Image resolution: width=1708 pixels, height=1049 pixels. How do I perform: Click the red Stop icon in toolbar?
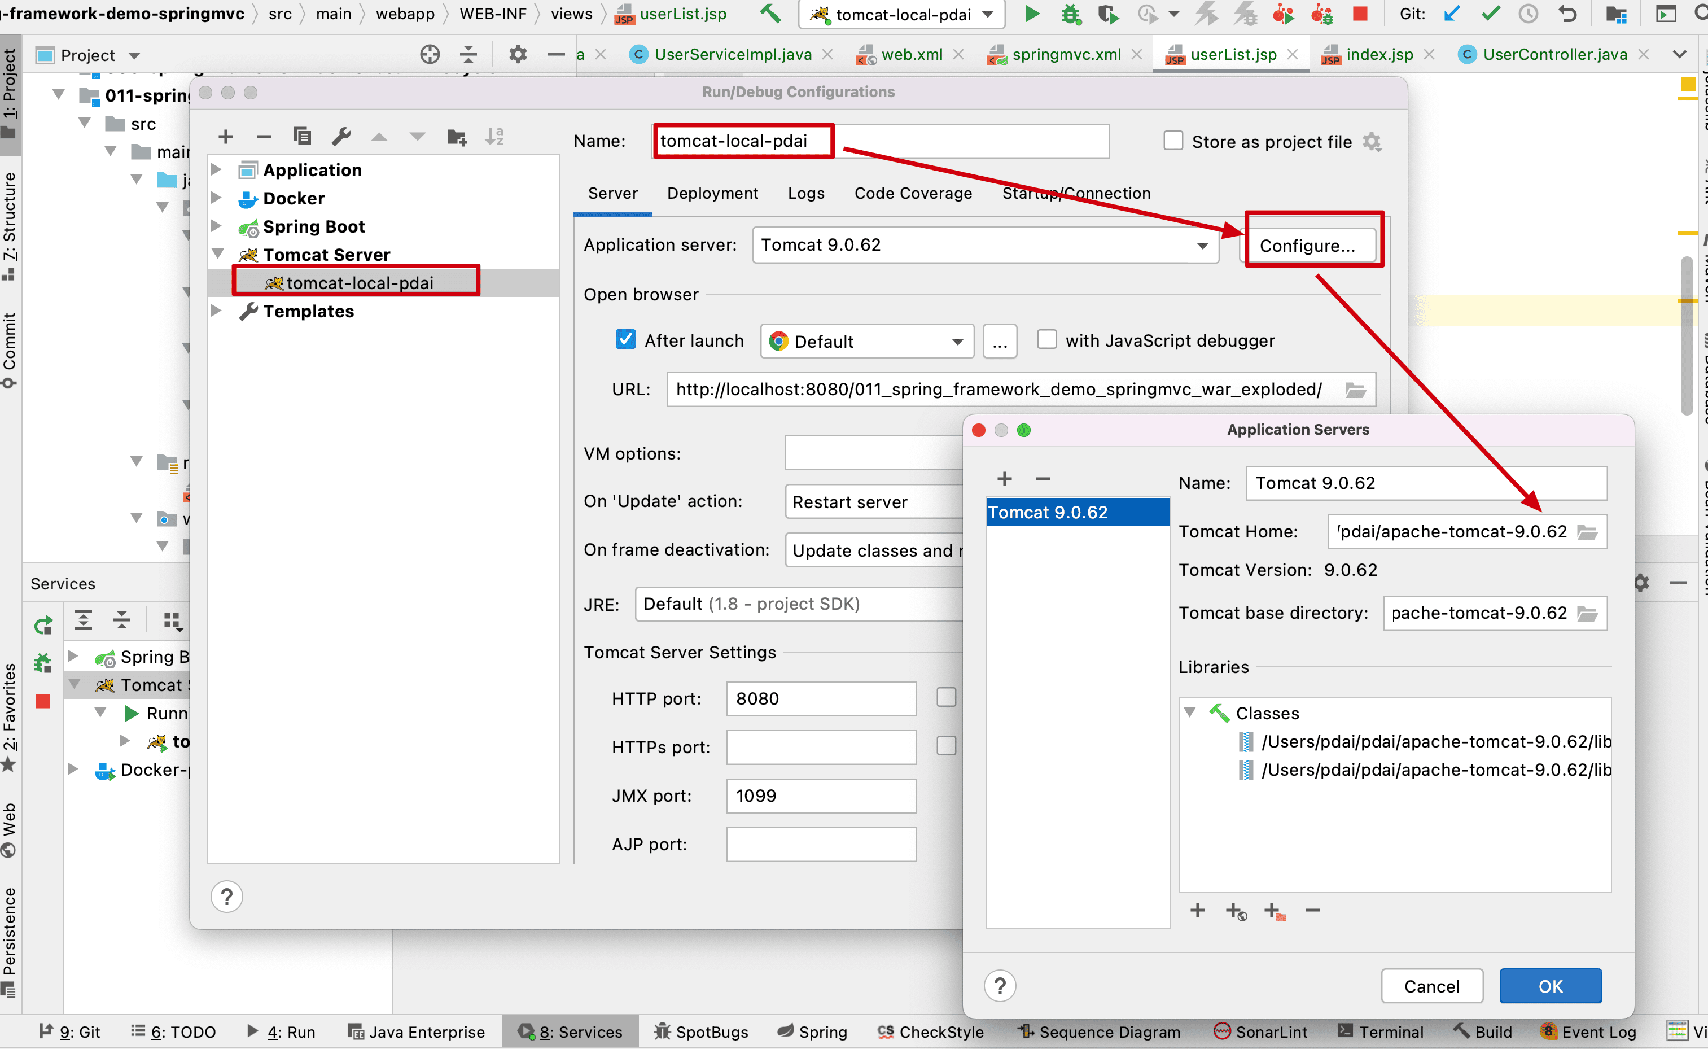pyautogui.click(x=1360, y=14)
